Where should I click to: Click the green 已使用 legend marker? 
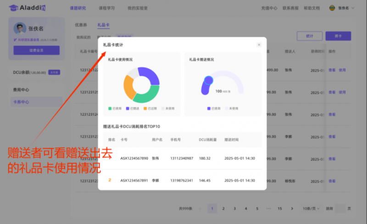[110, 108]
